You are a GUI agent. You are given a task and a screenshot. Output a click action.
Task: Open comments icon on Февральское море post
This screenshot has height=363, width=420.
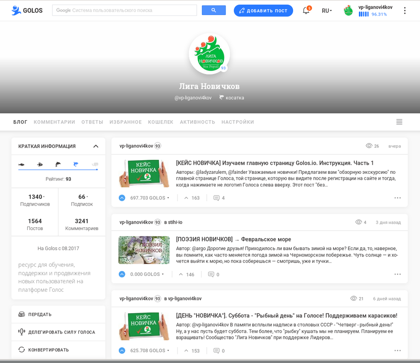pos(211,274)
